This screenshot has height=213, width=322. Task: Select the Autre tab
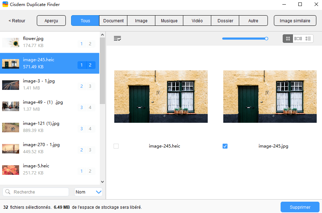253,21
